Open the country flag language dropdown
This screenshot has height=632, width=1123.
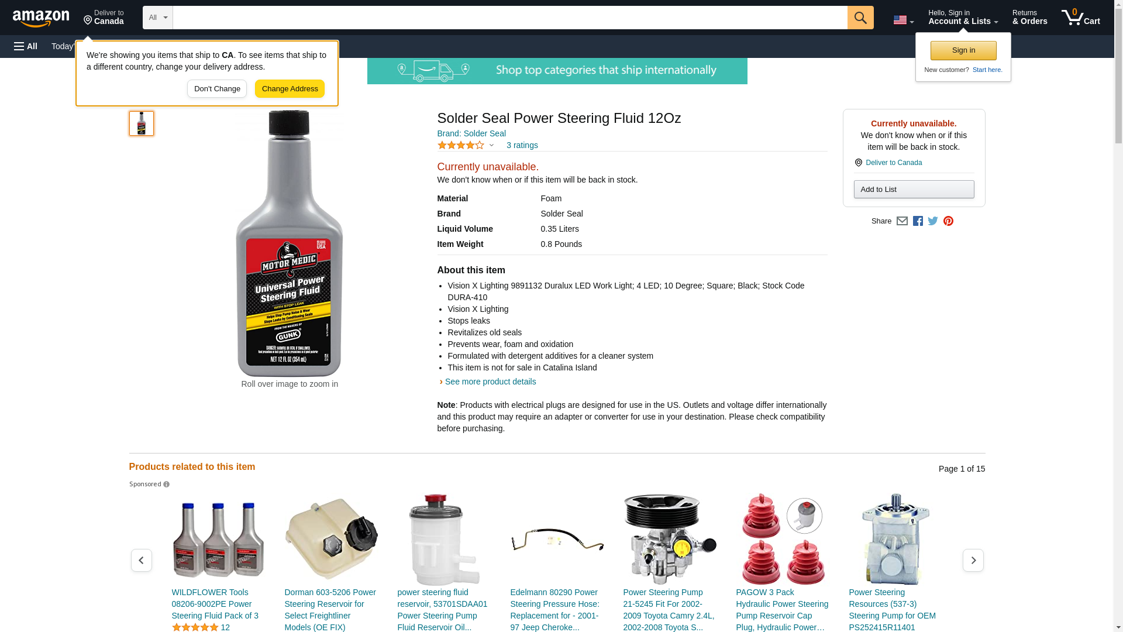[903, 20]
